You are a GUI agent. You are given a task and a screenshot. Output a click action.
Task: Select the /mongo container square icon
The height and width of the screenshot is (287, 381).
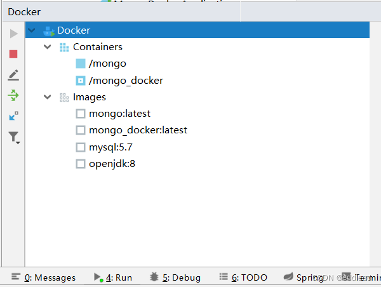coord(81,63)
